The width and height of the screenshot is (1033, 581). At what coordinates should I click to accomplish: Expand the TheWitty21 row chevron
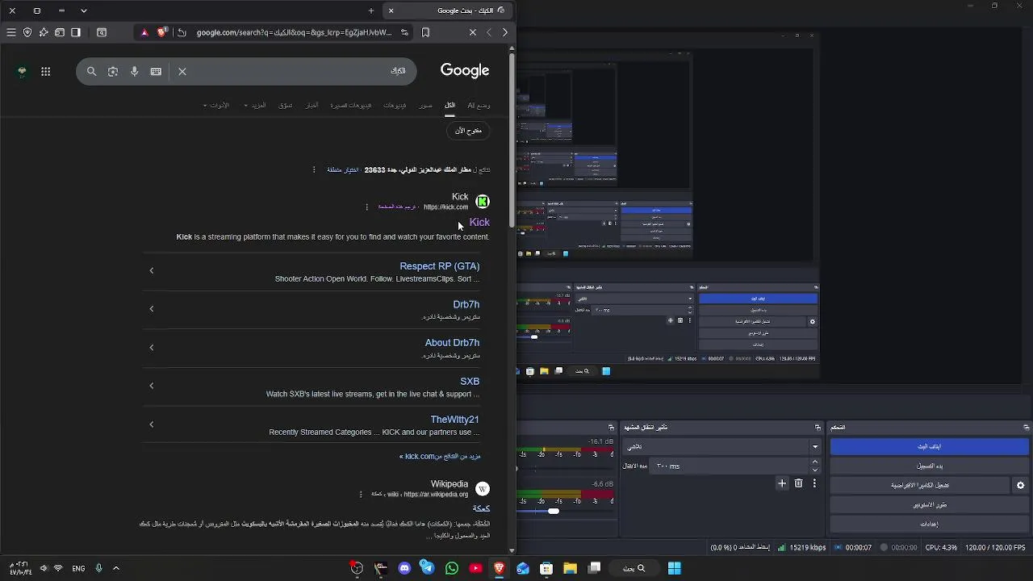click(x=152, y=424)
